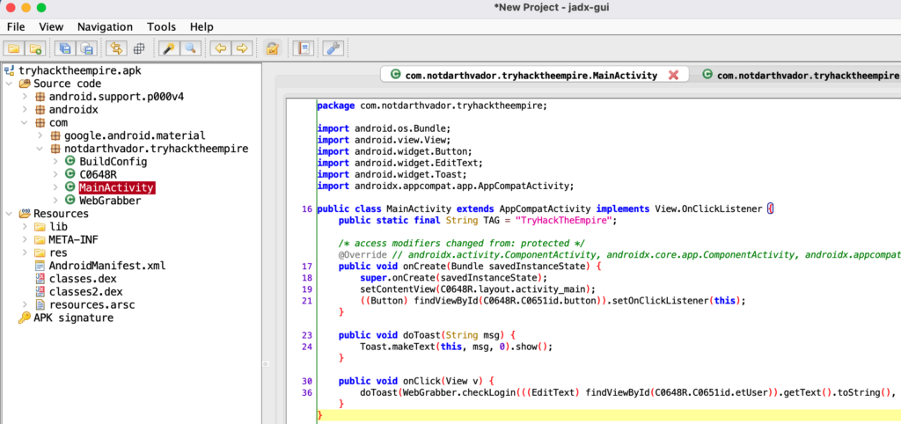Viewport: 901px width, 424px height.
Task: Expand the META-INF folder
Action: (25, 239)
